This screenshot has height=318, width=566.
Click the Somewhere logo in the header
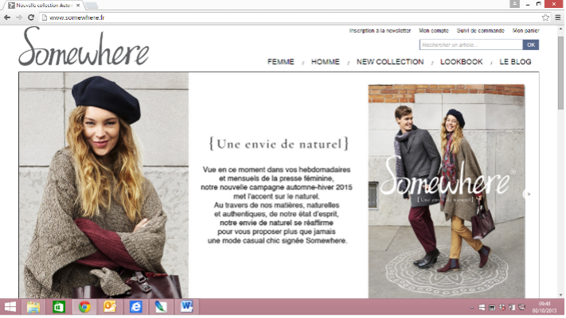84,48
